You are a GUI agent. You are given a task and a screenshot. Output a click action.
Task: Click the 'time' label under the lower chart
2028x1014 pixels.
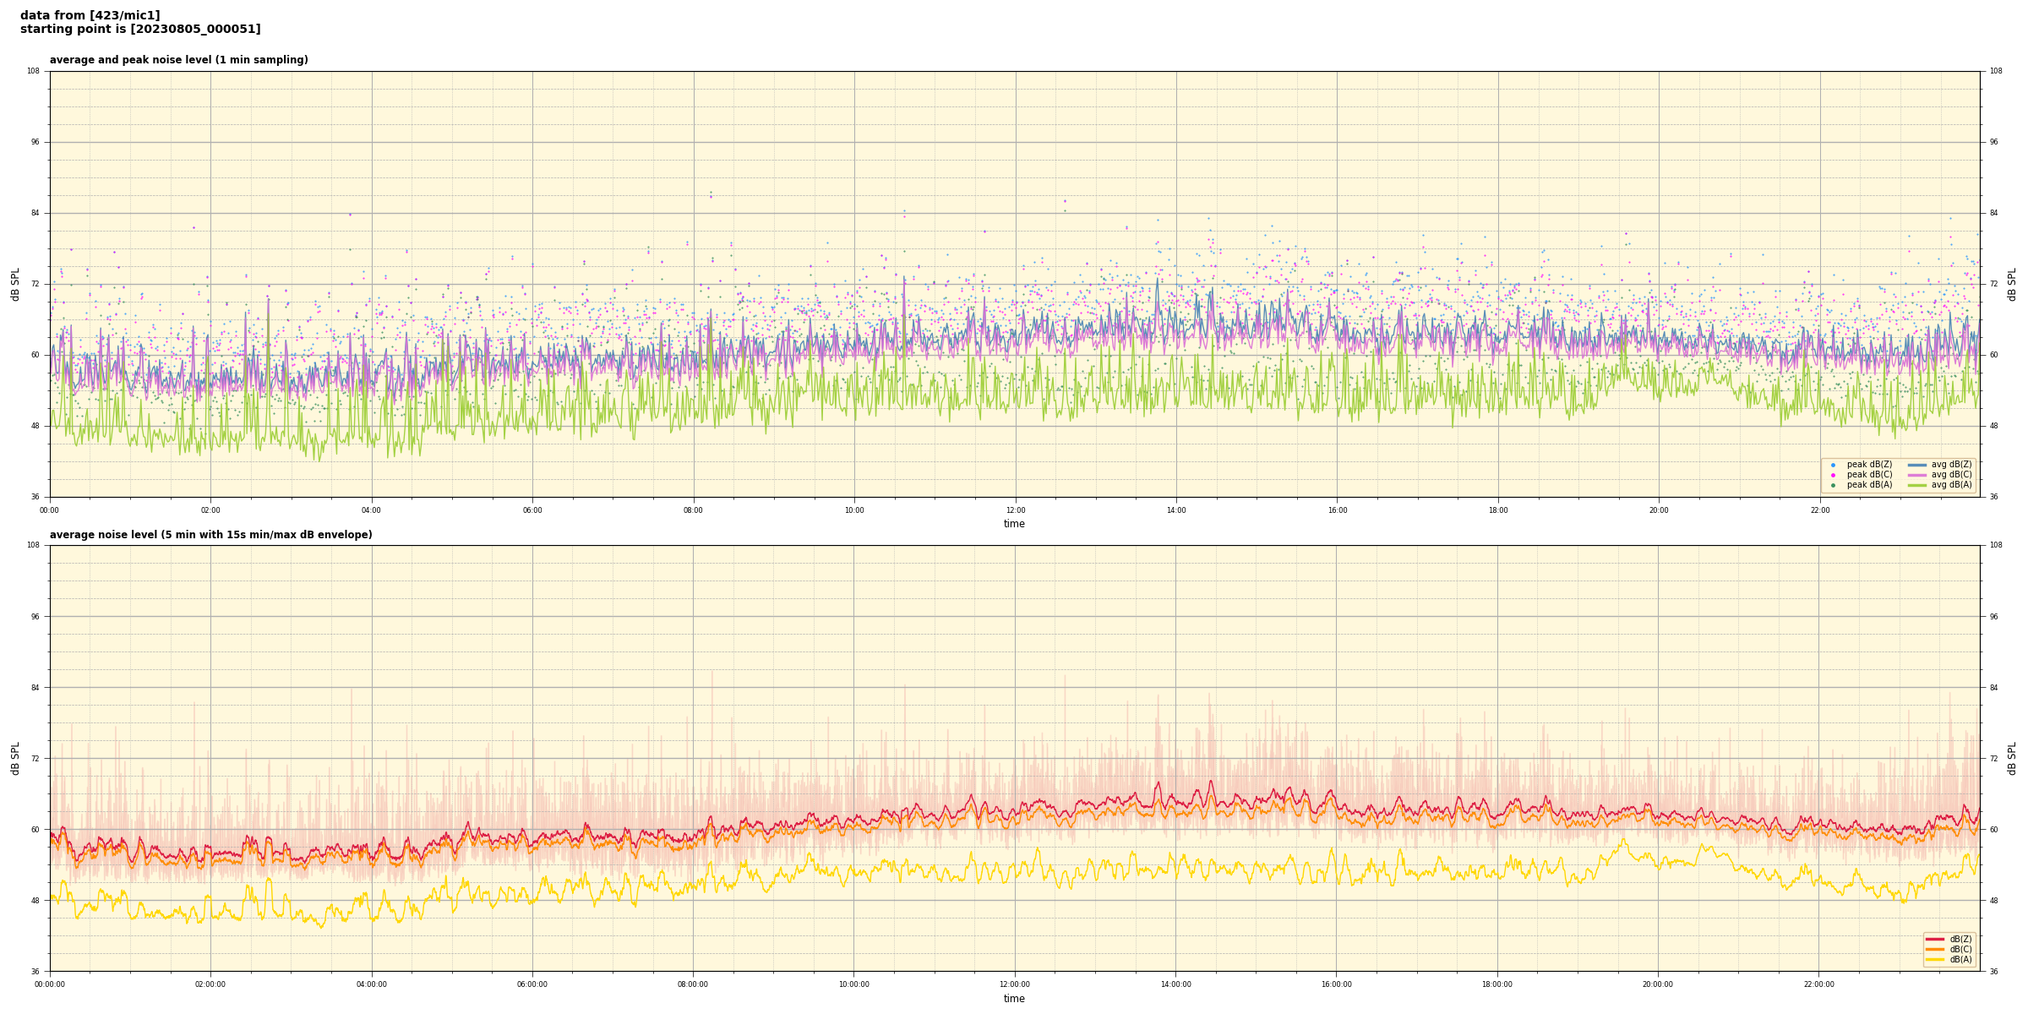click(1014, 999)
